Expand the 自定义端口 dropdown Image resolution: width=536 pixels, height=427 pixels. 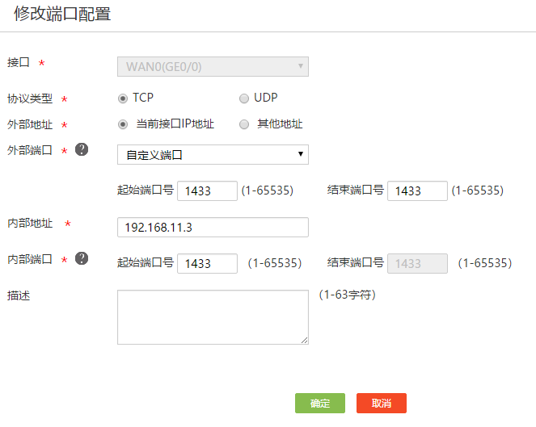pyautogui.click(x=213, y=154)
